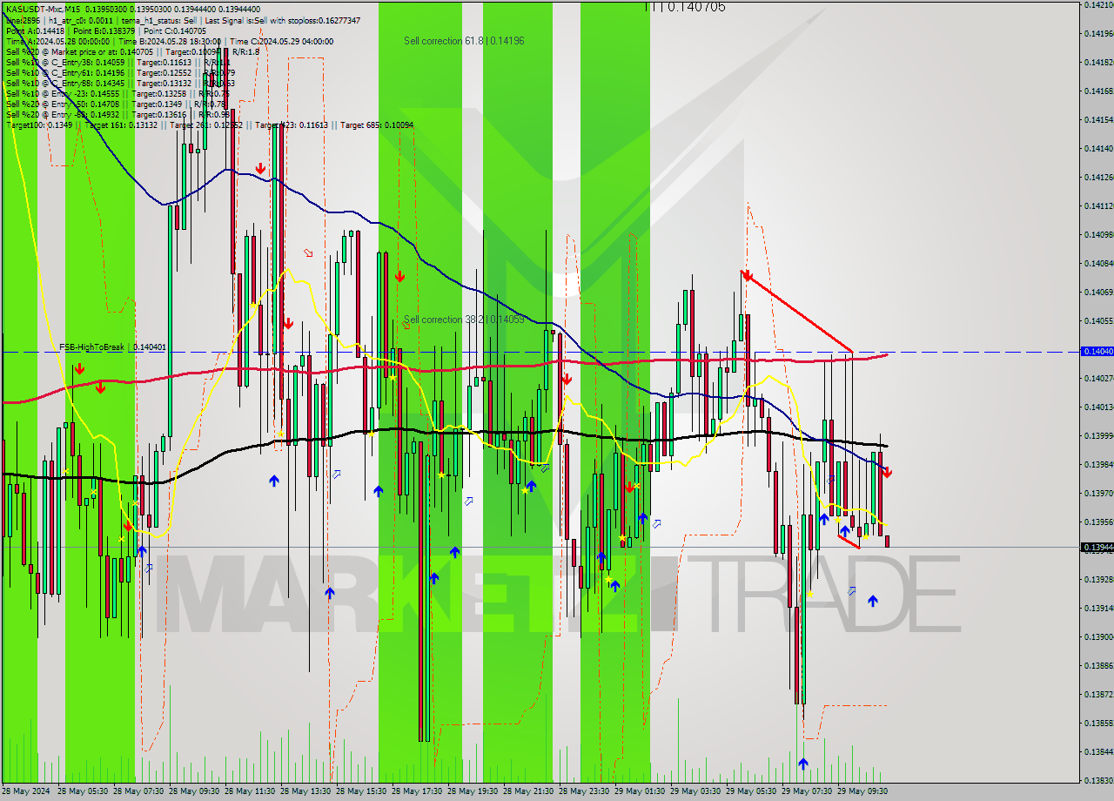Click the '28 May 15:30' time axis label
Viewport: 1114px width, 801px height.
pos(363,791)
